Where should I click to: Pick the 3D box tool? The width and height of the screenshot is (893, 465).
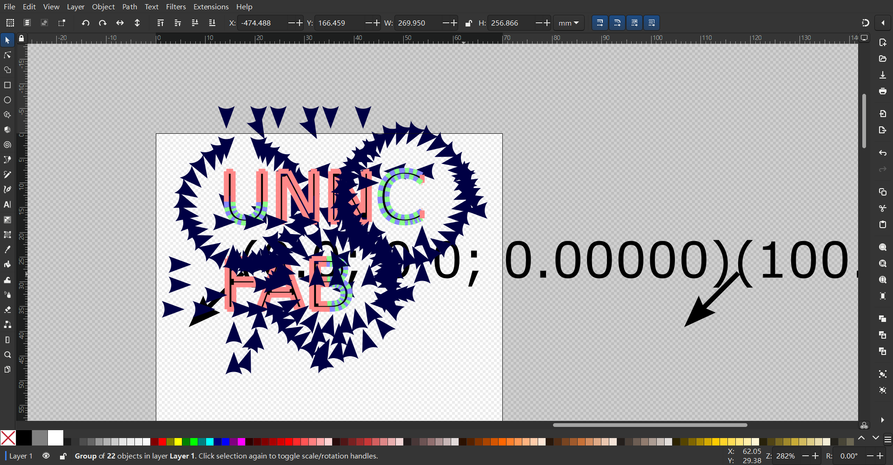7,130
